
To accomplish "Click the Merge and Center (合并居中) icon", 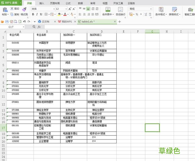I will tap(108, 9).
